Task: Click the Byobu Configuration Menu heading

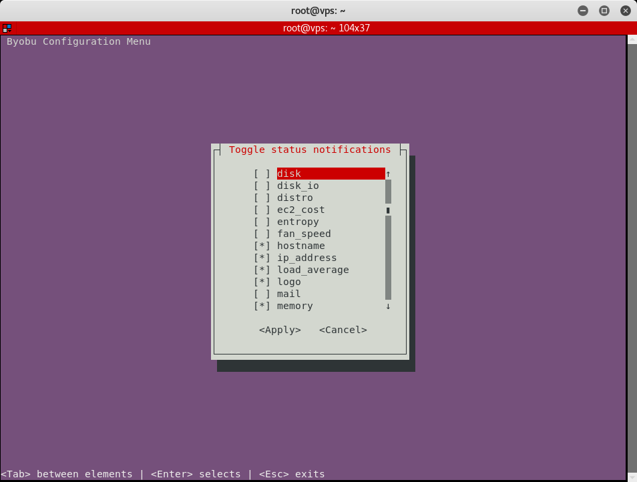Action: (78, 42)
